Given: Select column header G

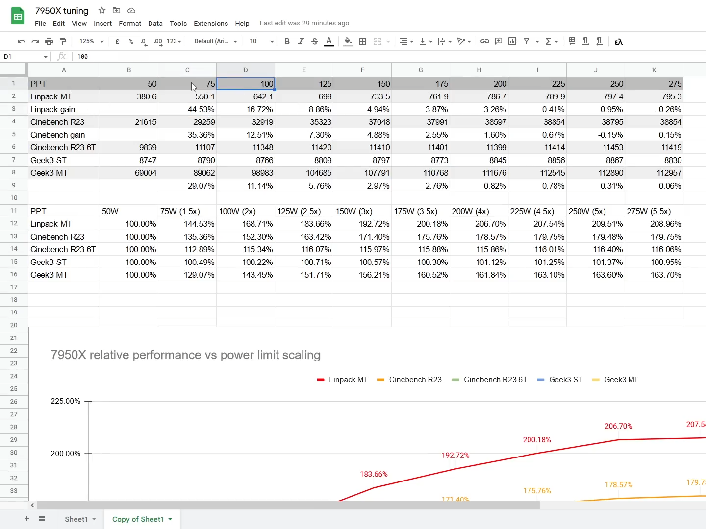Looking at the screenshot, I should (x=421, y=70).
